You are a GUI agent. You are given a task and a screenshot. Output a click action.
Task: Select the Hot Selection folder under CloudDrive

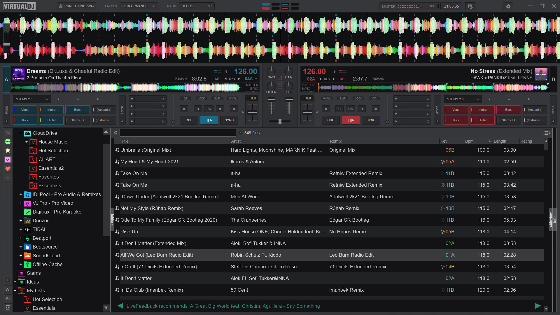(x=53, y=150)
